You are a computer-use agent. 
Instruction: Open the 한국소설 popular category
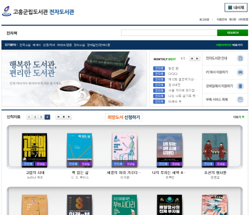click(25, 45)
